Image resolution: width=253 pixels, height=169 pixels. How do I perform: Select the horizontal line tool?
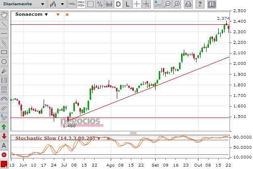click(4, 34)
